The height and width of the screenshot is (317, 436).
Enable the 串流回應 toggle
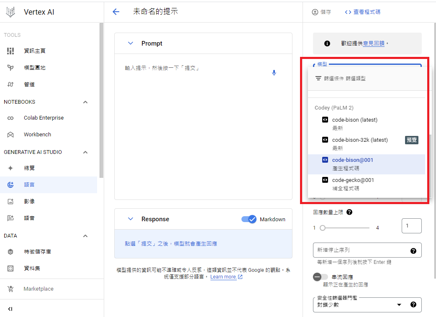(x=321, y=277)
